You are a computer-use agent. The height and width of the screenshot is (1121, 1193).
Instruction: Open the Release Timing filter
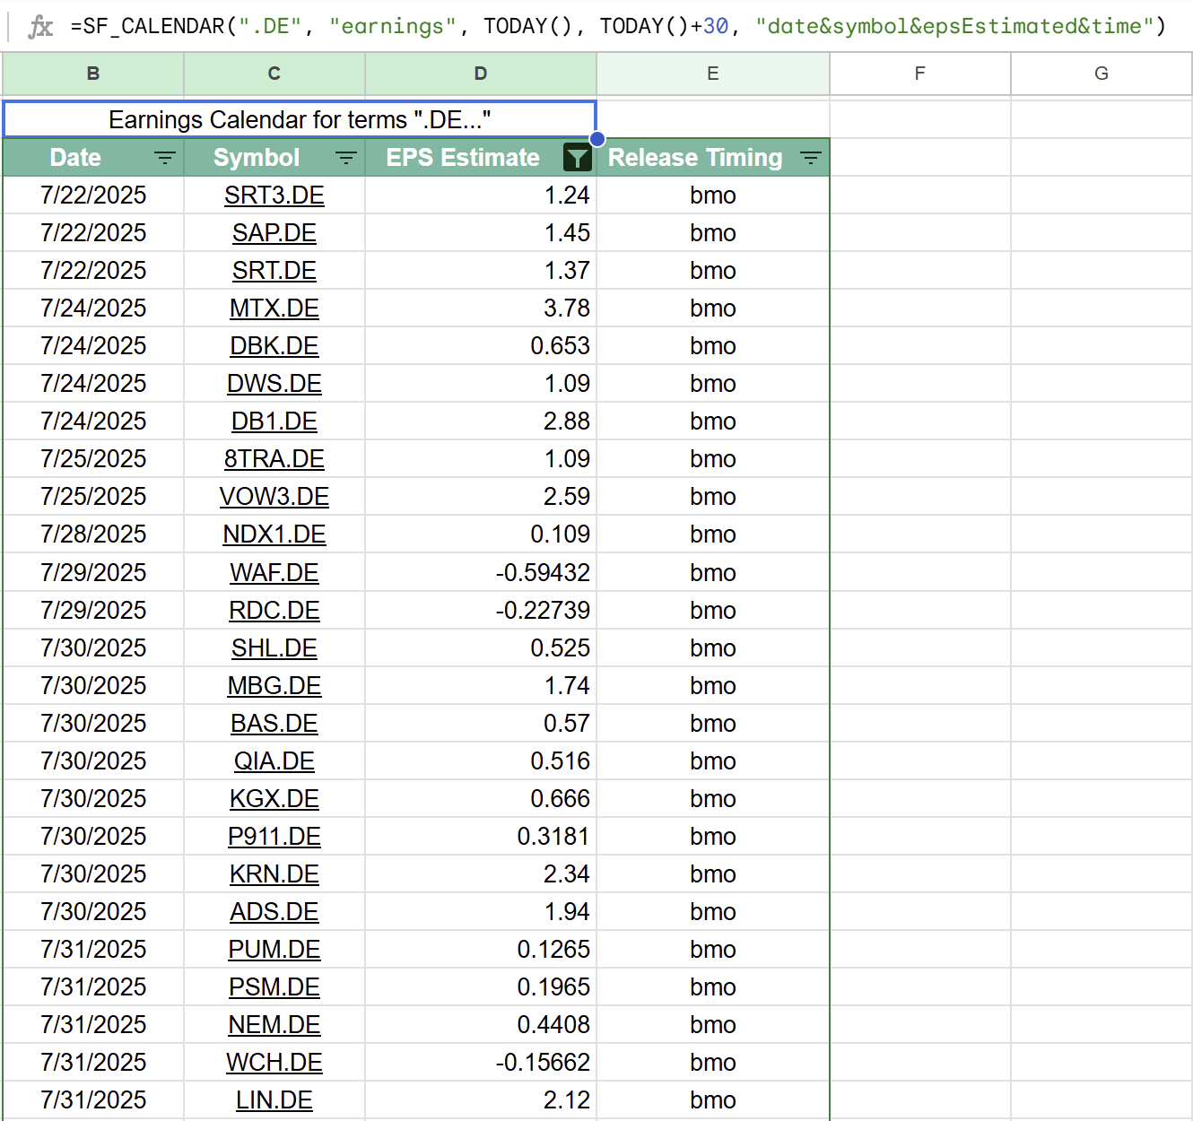click(810, 157)
